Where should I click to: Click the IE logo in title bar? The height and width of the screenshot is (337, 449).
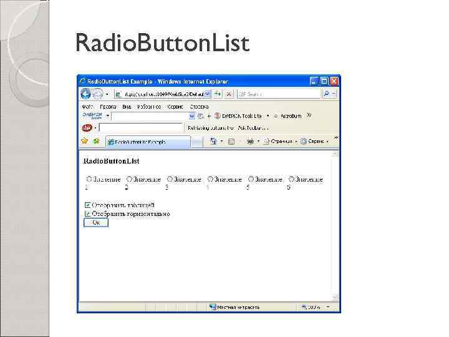tap(83, 81)
